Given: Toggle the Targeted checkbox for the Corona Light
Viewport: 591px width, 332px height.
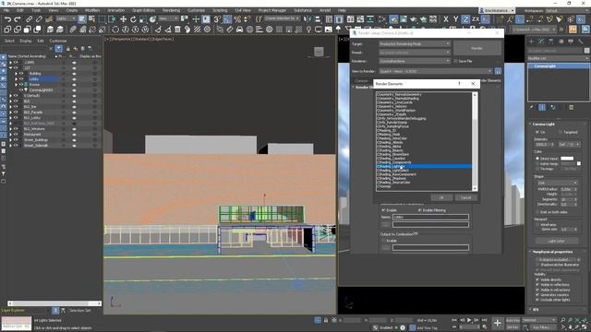Looking at the screenshot, I should point(561,132).
